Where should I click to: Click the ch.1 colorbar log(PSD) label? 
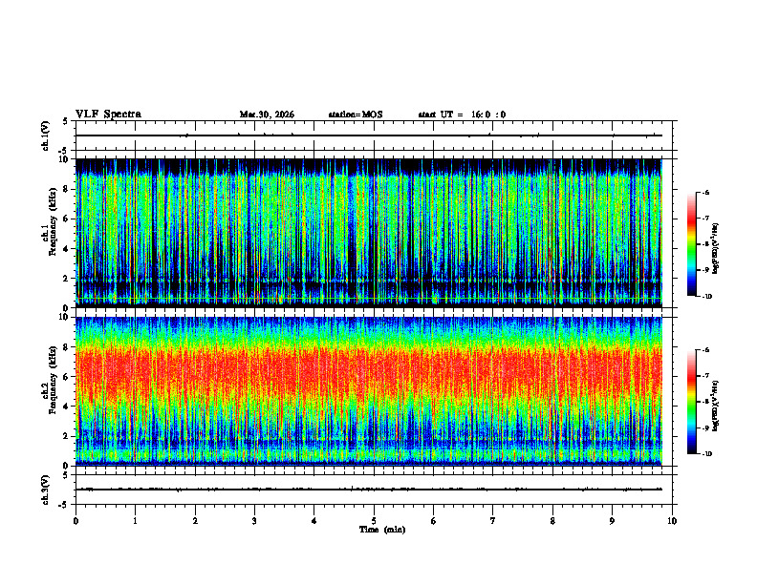pyautogui.click(x=716, y=248)
